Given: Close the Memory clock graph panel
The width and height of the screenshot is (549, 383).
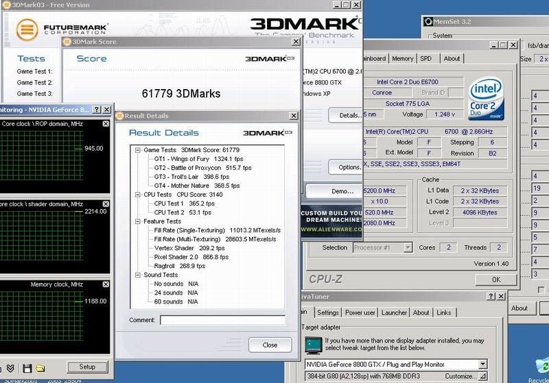Looking at the screenshot, I should [106, 284].
